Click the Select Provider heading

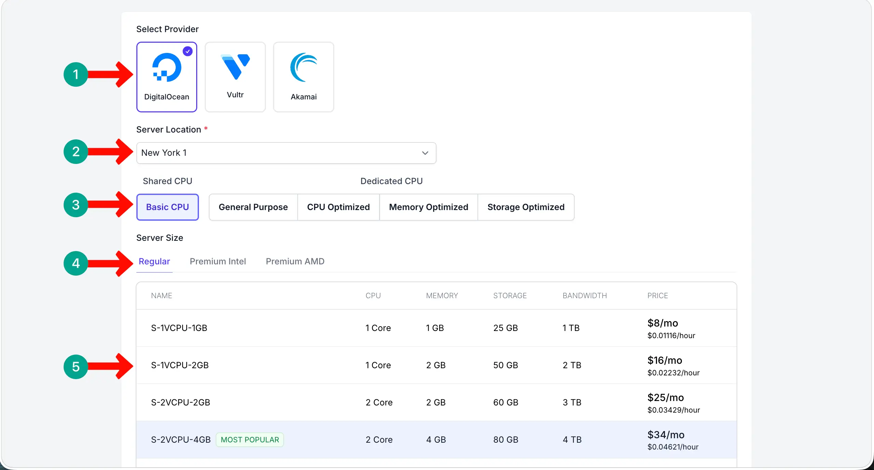(x=167, y=29)
